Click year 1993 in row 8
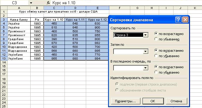 pos(37,39)
